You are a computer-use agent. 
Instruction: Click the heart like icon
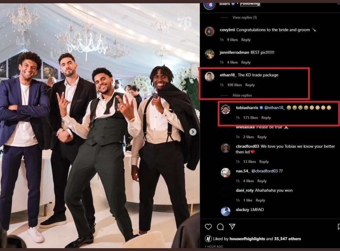[x=208, y=227]
